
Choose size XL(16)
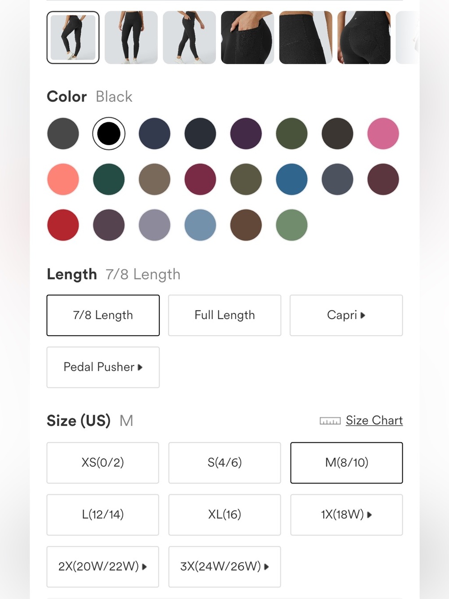pyautogui.click(x=224, y=515)
